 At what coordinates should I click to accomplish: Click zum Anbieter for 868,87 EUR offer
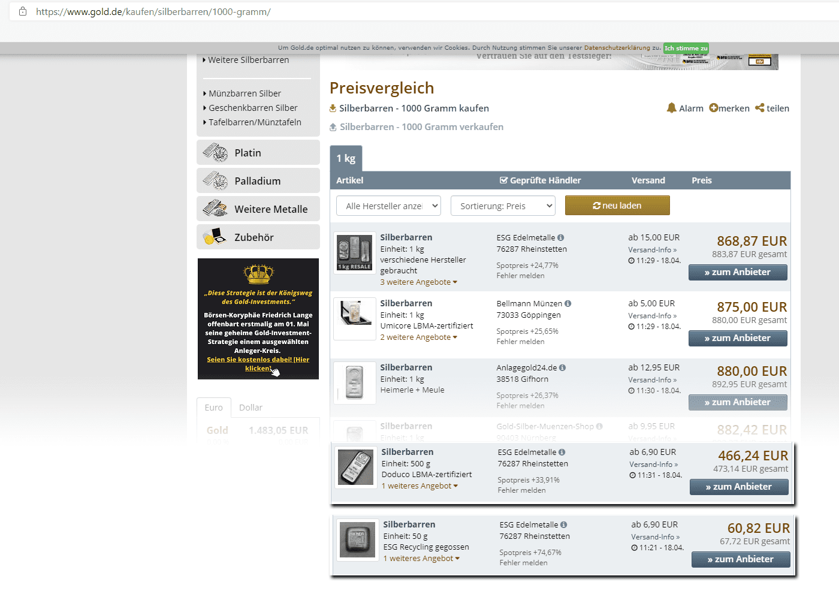(x=737, y=272)
